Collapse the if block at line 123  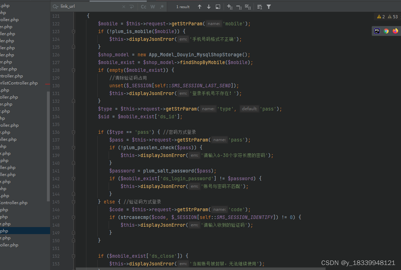[73, 31]
